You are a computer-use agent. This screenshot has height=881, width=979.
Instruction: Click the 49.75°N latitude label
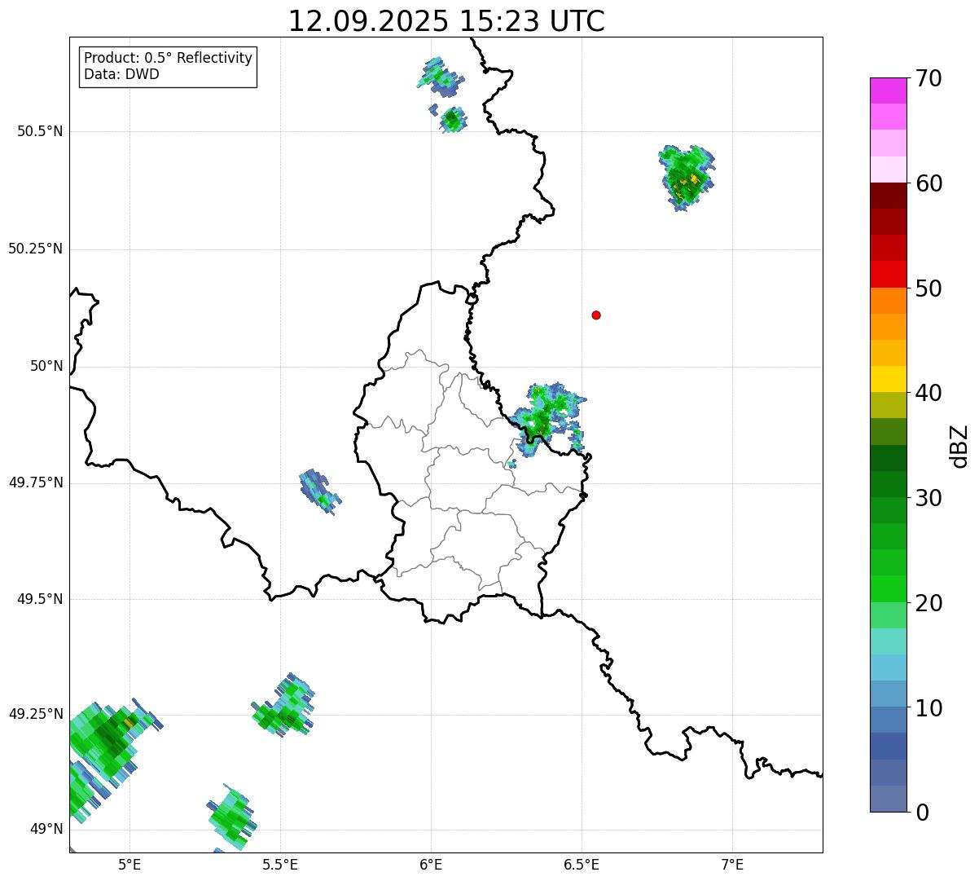click(x=36, y=482)
